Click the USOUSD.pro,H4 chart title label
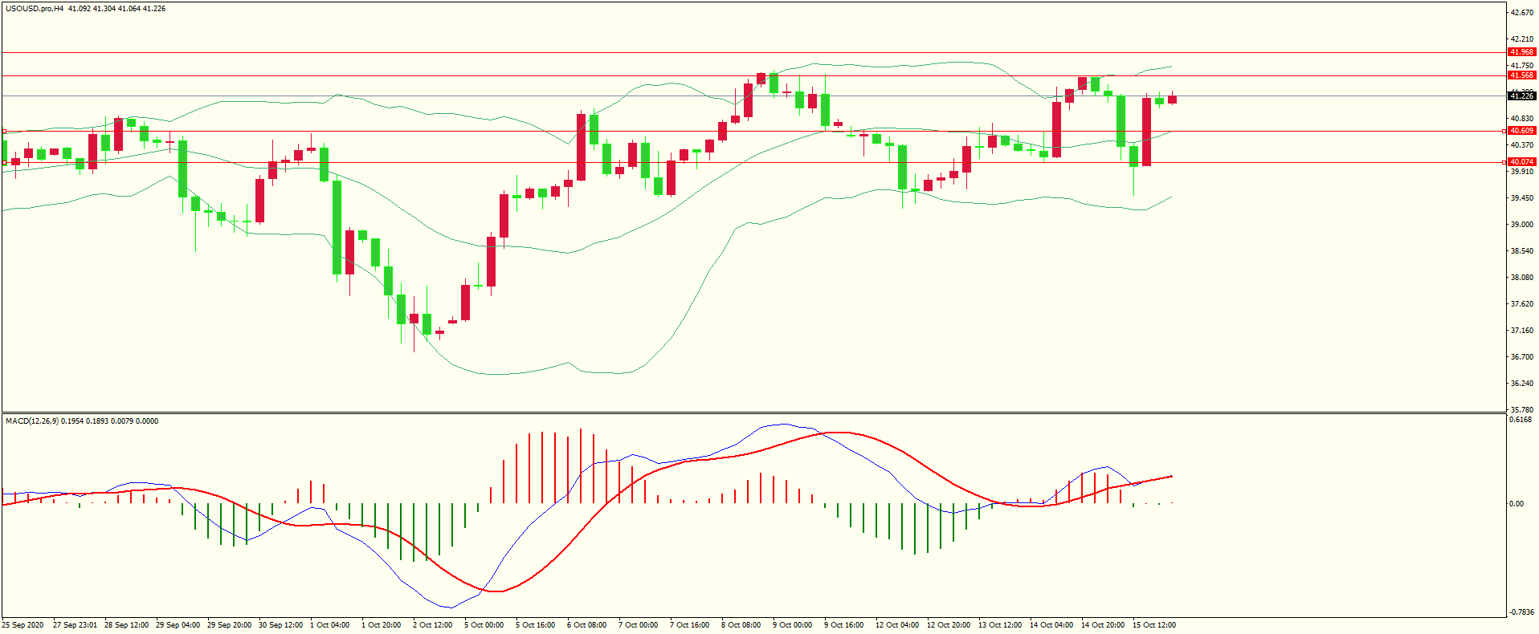Viewport: 1539px width, 634px height. pyautogui.click(x=35, y=9)
